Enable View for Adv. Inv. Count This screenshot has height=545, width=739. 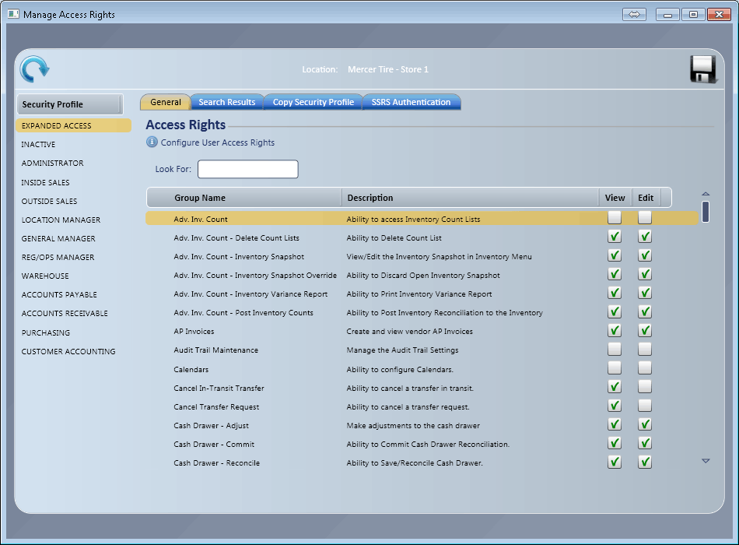tap(615, 217)
